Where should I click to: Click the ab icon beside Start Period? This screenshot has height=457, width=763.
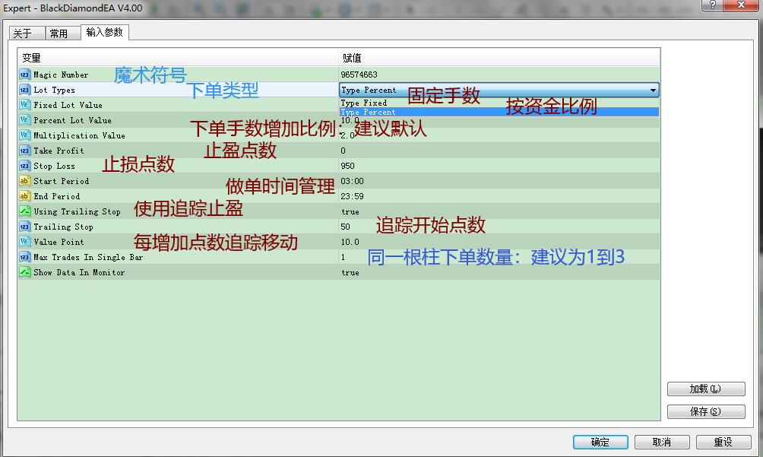pos(24,181)
